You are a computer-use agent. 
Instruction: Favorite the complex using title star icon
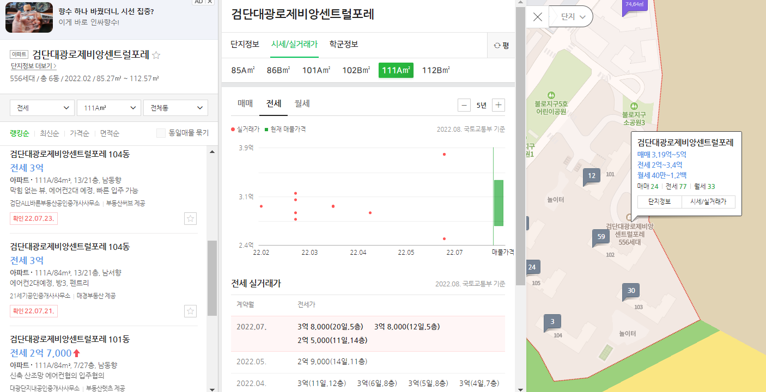pyautogui.click(x=156, y=55)
